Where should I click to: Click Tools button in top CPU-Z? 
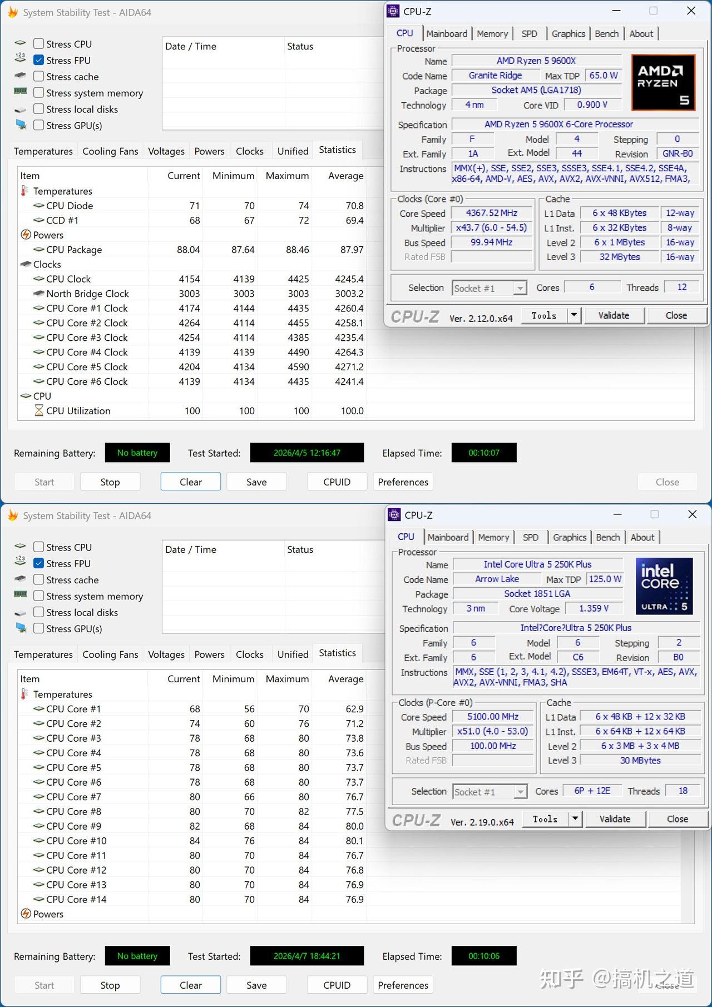544,315
